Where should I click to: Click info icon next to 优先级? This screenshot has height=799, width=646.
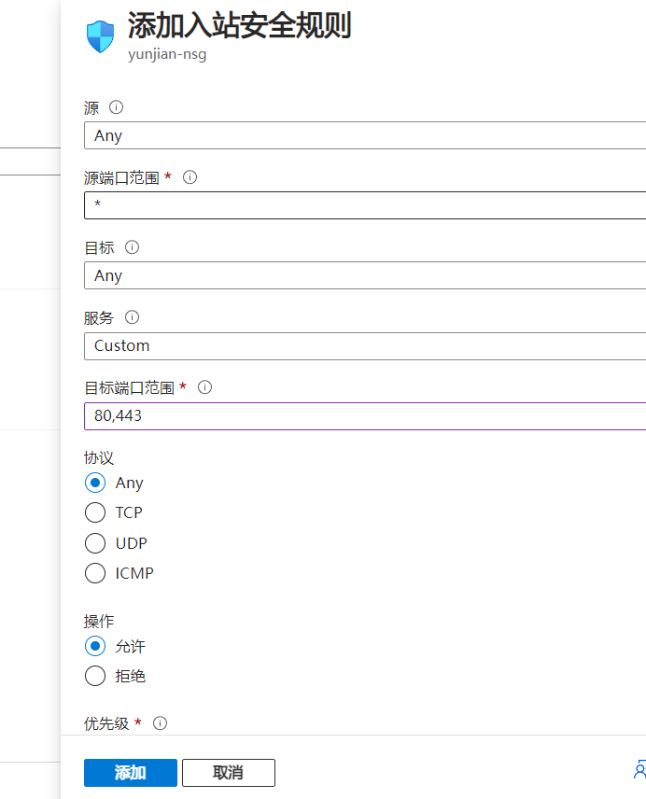pyautogui.click(x=160, y=723)
